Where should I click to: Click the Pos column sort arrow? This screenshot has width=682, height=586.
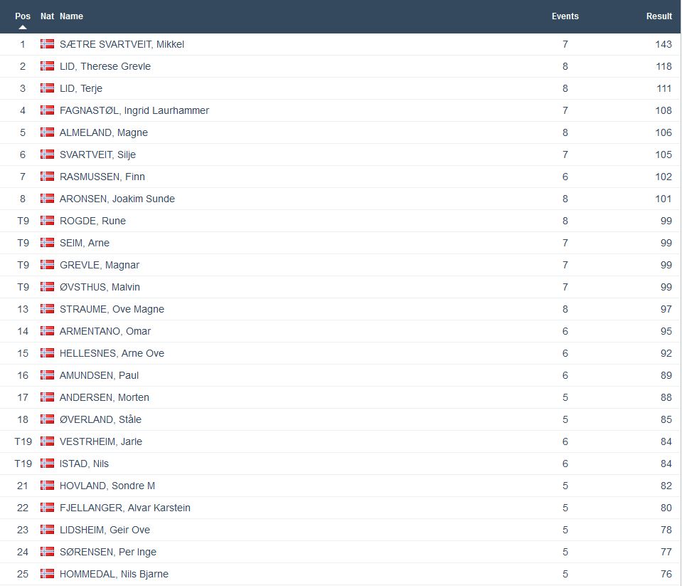pyautogui.click(x=23, y=27)
